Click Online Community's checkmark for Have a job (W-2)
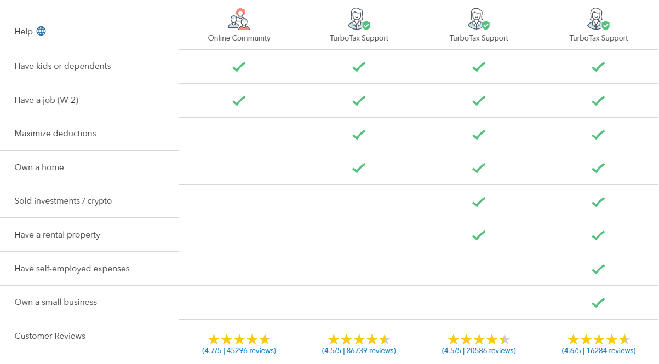This screenshot has width=659, height=364. 239,101
